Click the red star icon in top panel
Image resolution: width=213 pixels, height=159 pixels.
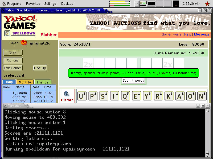(x=207, y=4)
